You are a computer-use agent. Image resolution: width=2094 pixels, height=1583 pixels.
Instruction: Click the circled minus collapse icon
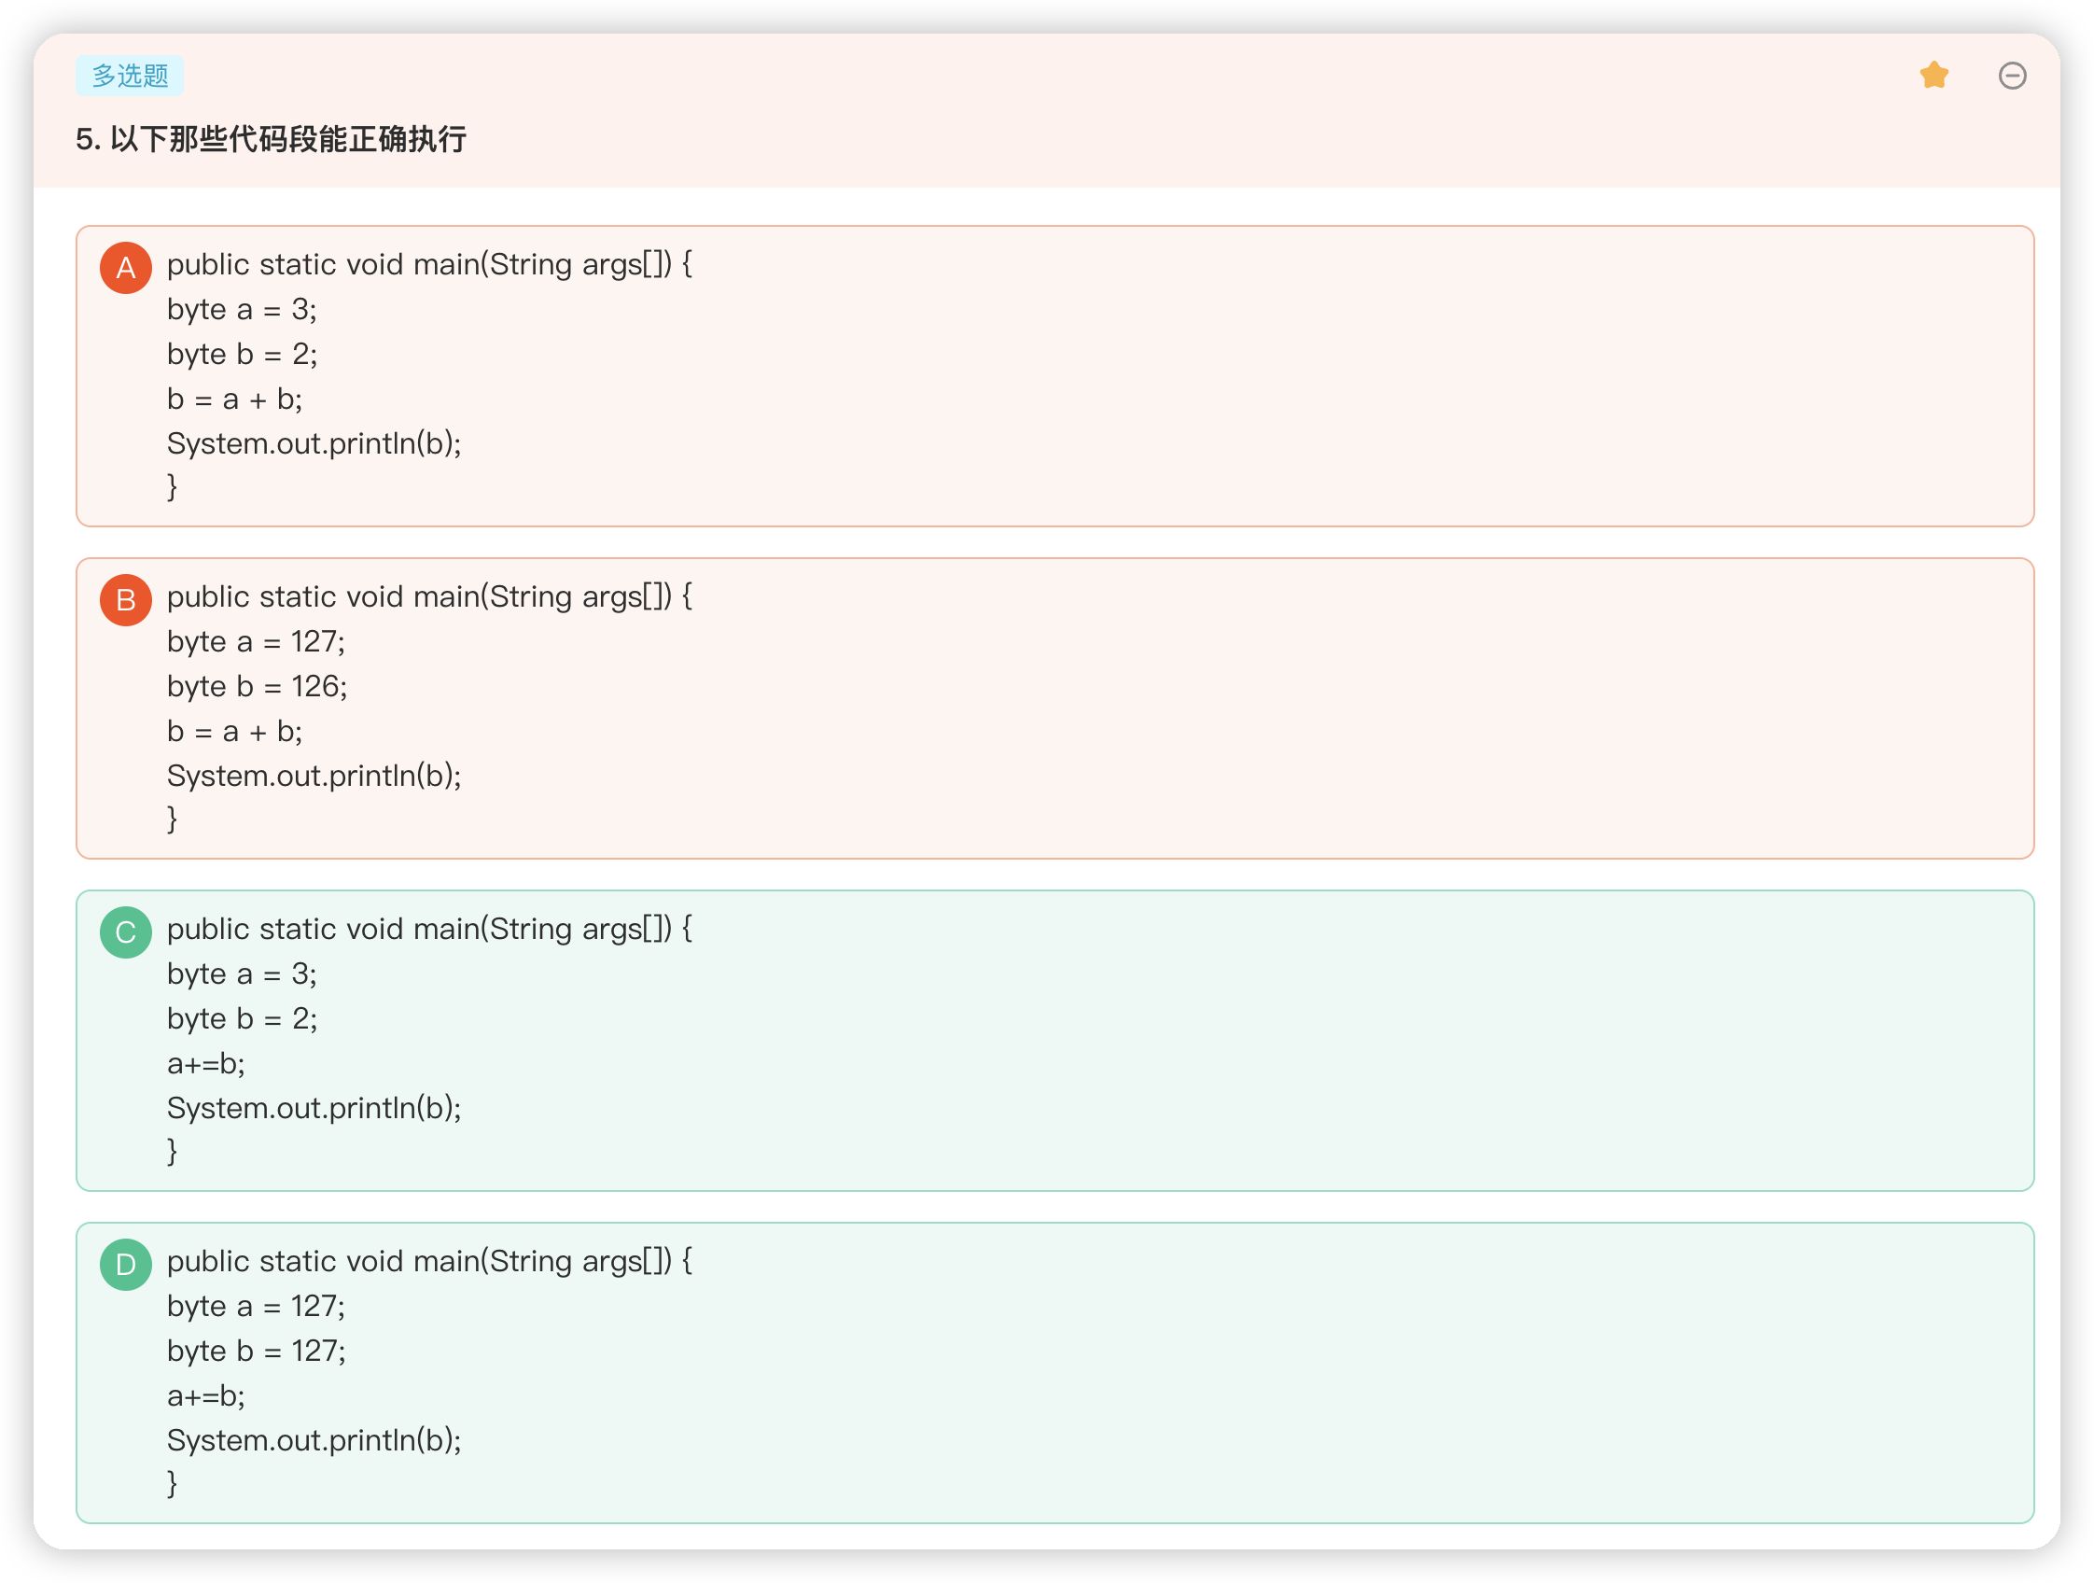pos(2012,75)
